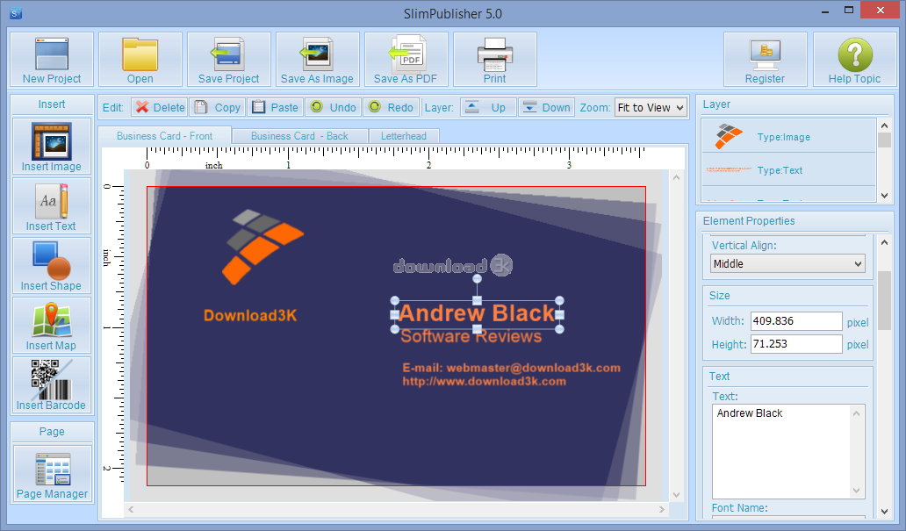
Task: Select the Software Reviews text on card
Action: pos(471,337)
